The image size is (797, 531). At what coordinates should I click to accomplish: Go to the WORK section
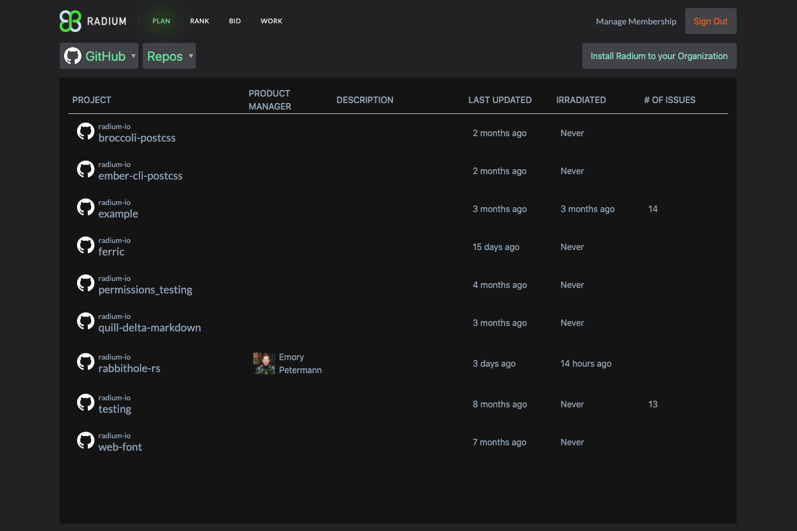click(x=271, y=21)
